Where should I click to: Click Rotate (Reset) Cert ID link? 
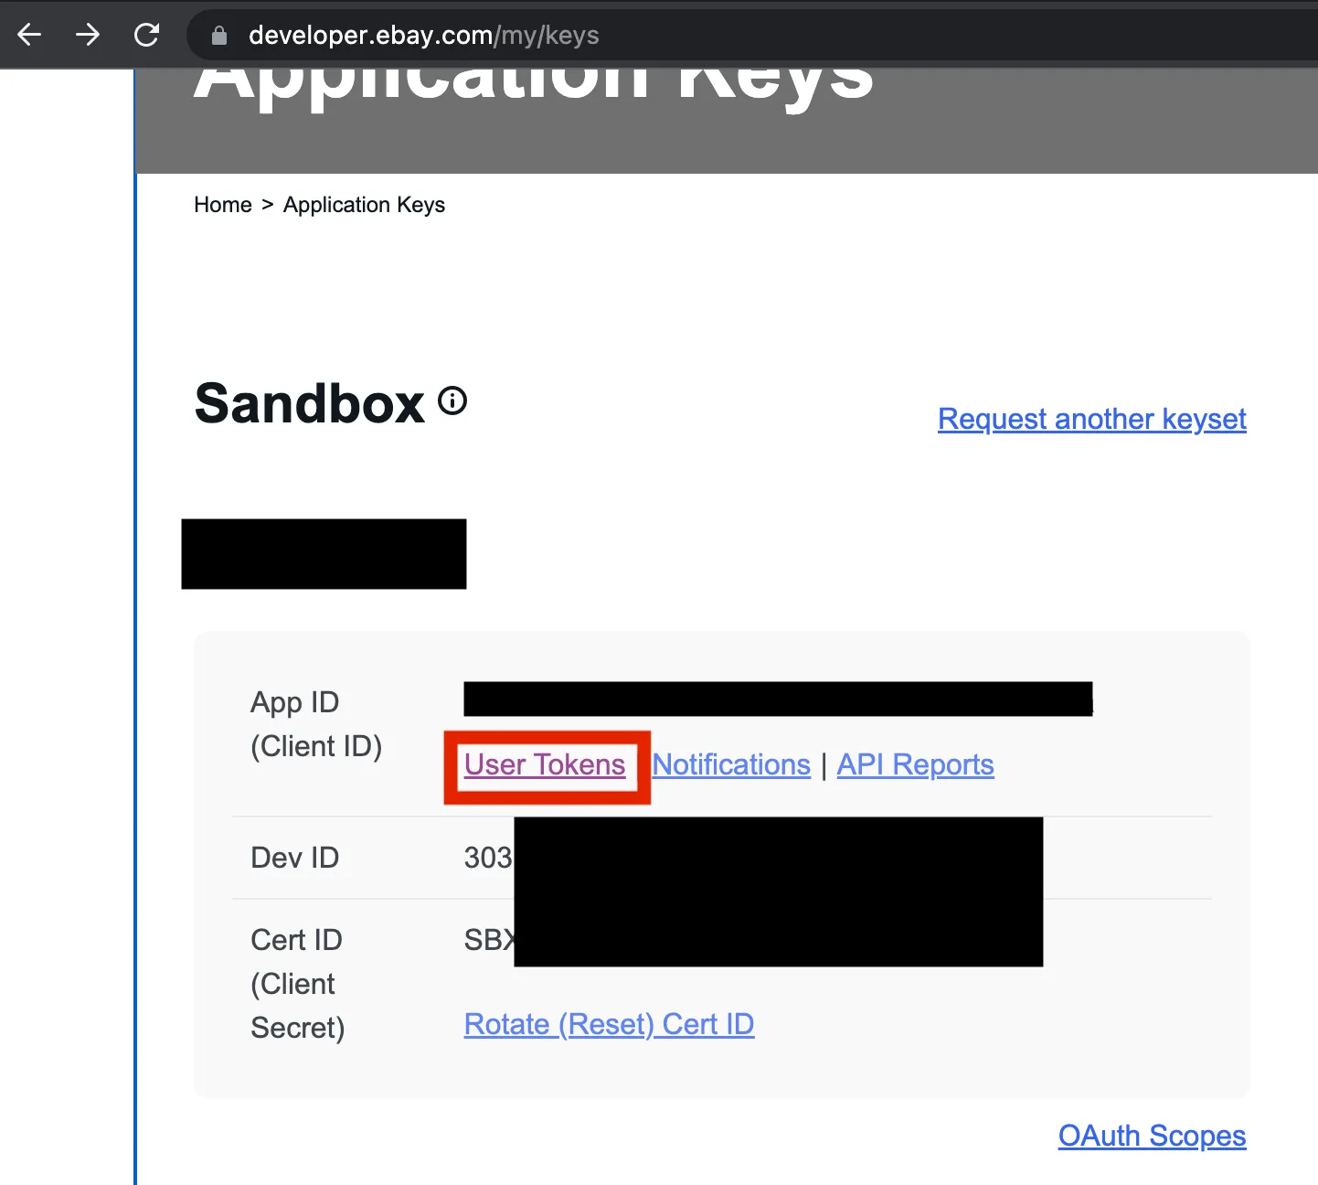pos(610,1024)
